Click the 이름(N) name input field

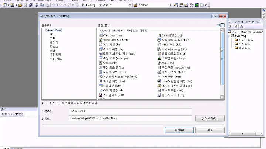[x=130, y=111]
